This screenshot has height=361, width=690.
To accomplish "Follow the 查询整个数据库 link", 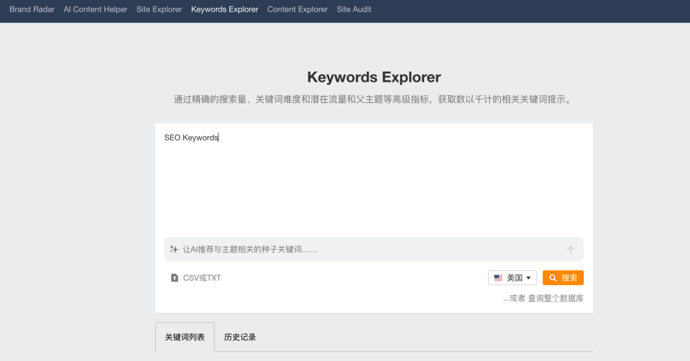I will (x=555, y=298).
